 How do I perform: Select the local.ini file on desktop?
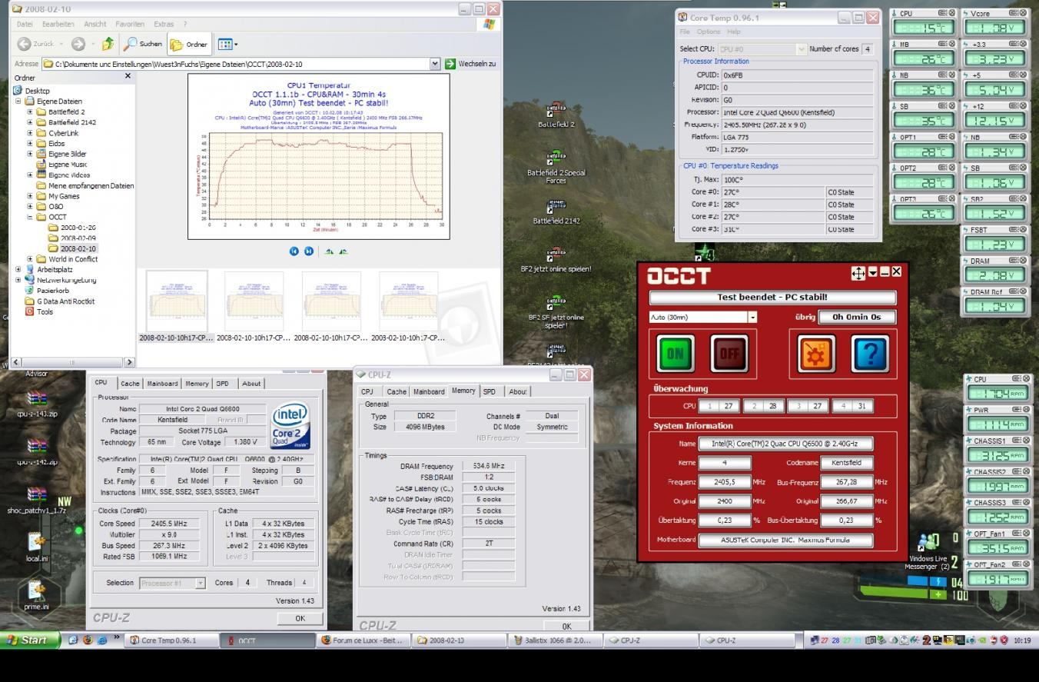pos(37,547)
